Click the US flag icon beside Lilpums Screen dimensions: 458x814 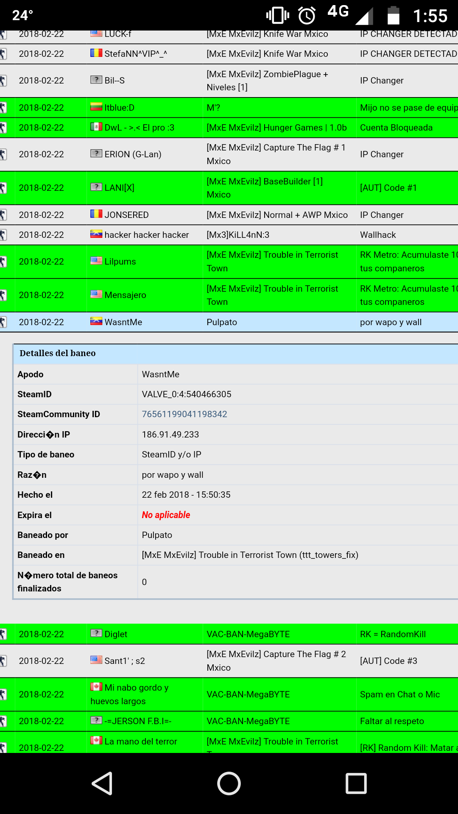point(96,261)
